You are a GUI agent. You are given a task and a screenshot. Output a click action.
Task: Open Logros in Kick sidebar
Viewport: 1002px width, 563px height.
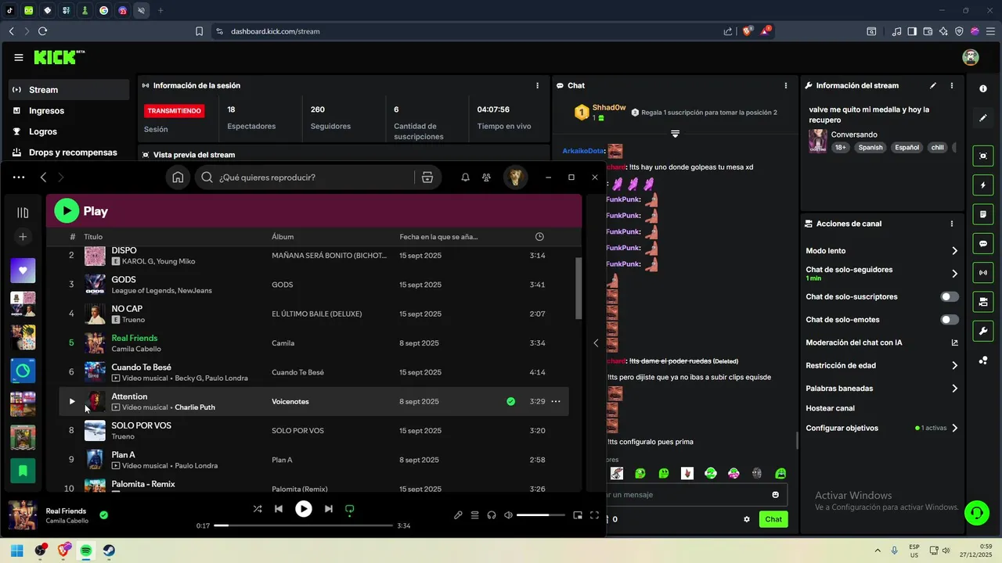(x=69, y=131)
